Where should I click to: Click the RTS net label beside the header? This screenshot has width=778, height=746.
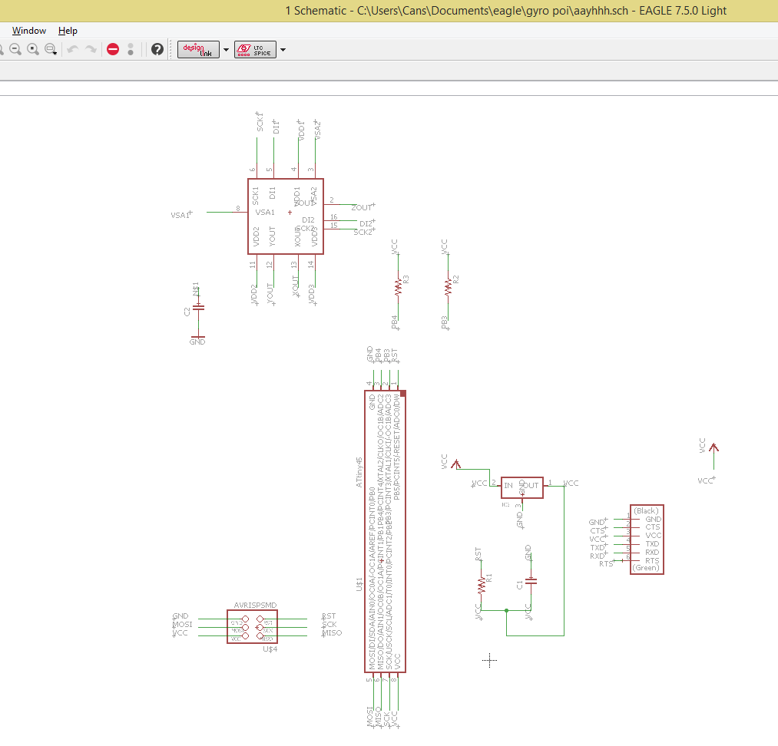tap(606, 563)
